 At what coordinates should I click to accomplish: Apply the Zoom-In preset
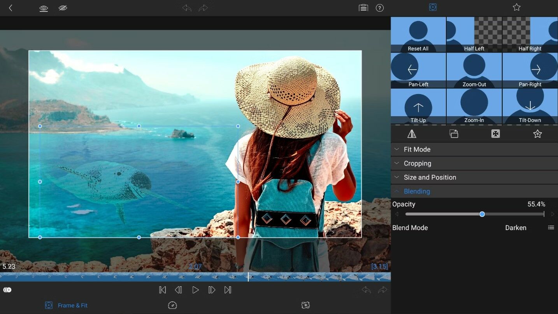(x=474, y=106)
